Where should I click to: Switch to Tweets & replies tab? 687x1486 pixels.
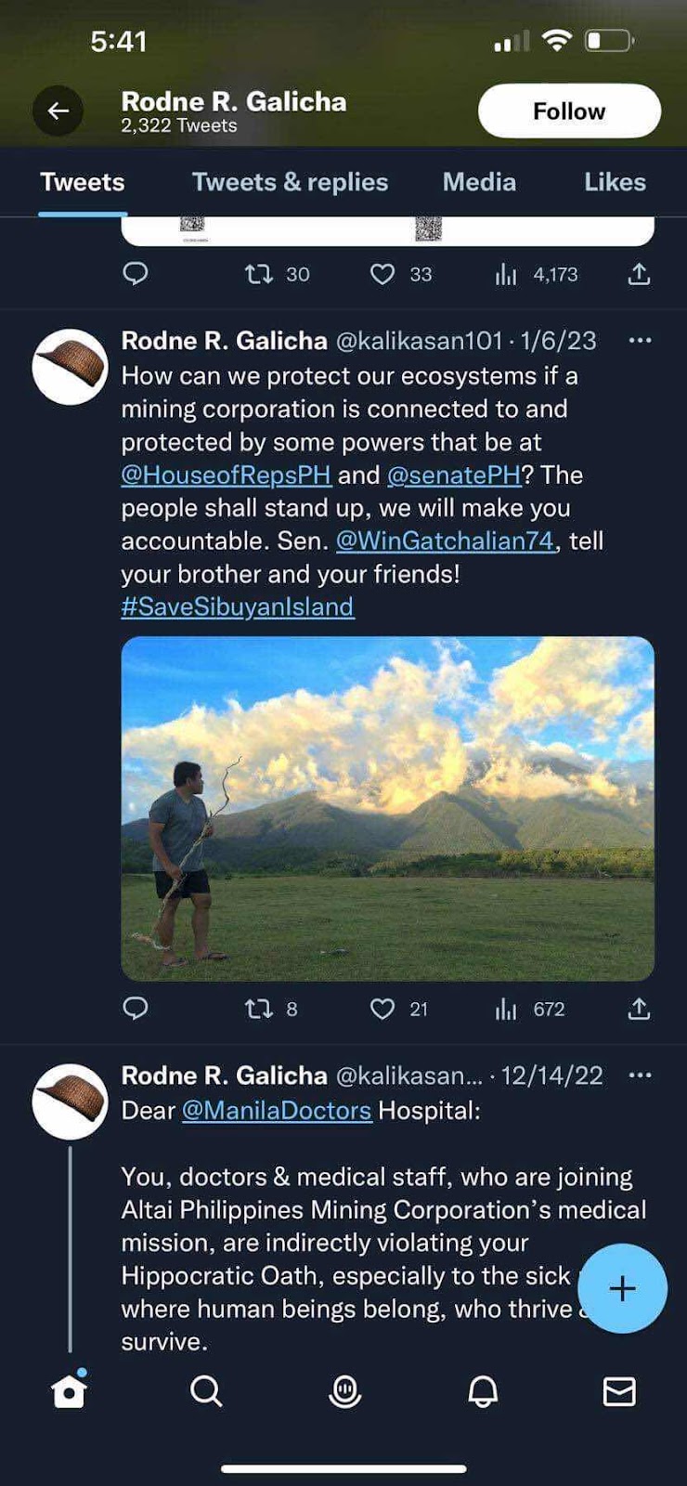290,182
